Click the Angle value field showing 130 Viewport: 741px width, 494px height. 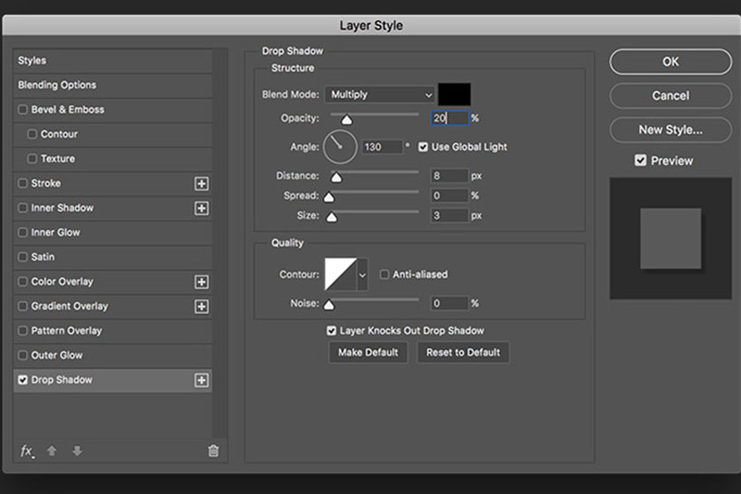coord(382,147)
